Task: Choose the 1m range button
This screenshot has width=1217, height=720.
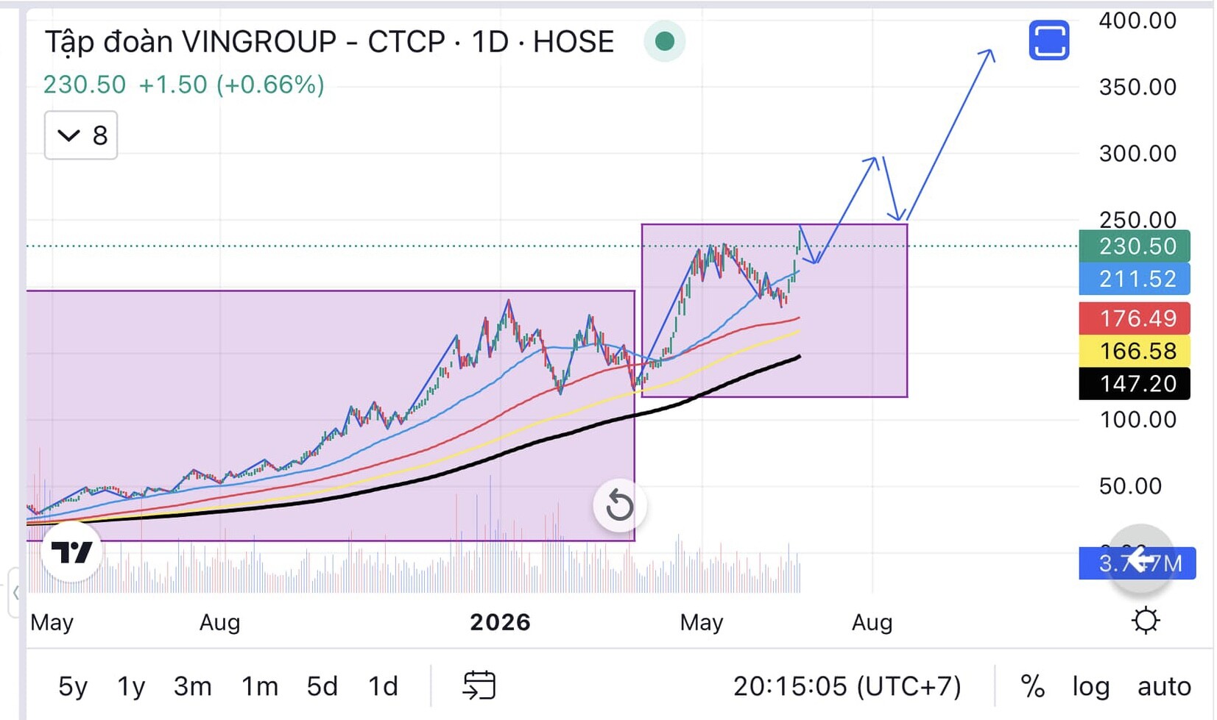Action: point(260,686)
